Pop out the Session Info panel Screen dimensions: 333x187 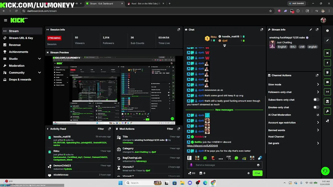(x=178, y=30)
